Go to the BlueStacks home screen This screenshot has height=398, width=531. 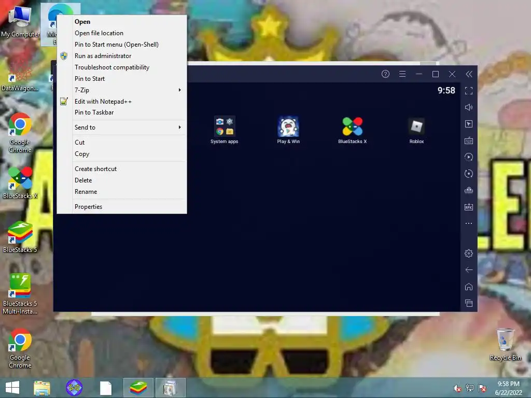click(x=469, y=287)
